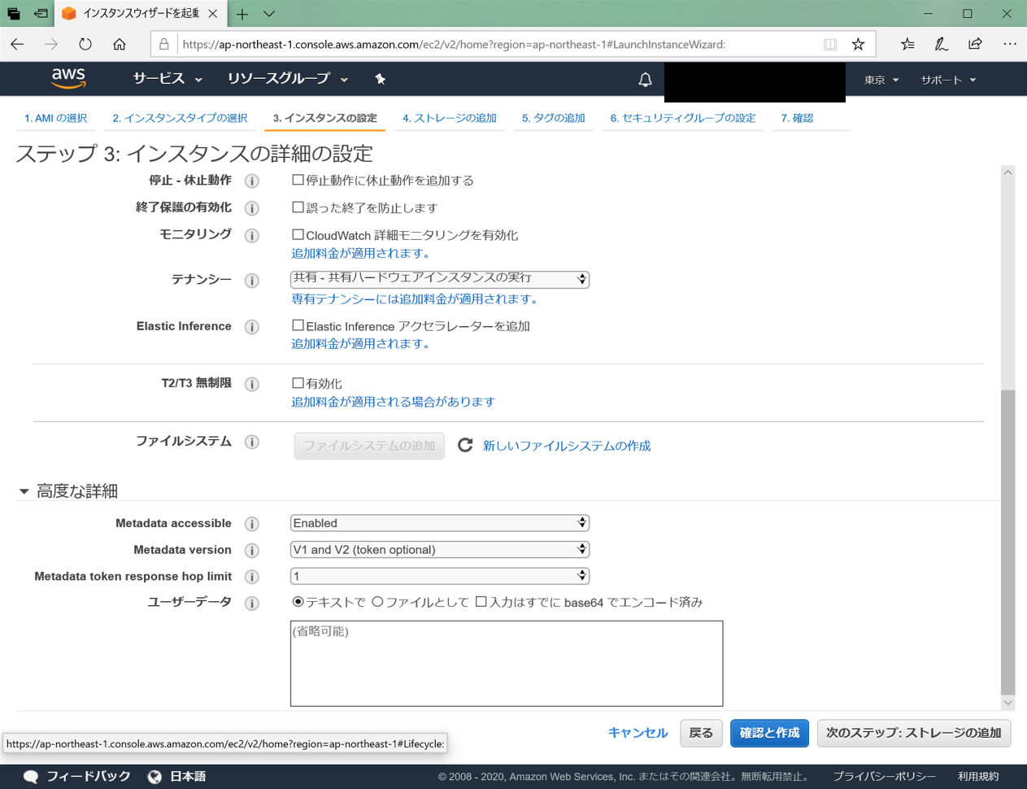Add notes with pen icon
Screen dimensions: 1027x789
click(x=941, y=44)
